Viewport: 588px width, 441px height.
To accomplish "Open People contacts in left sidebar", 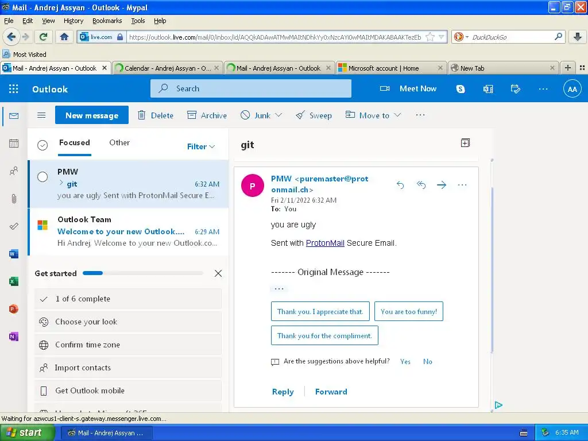I will 14,171.
